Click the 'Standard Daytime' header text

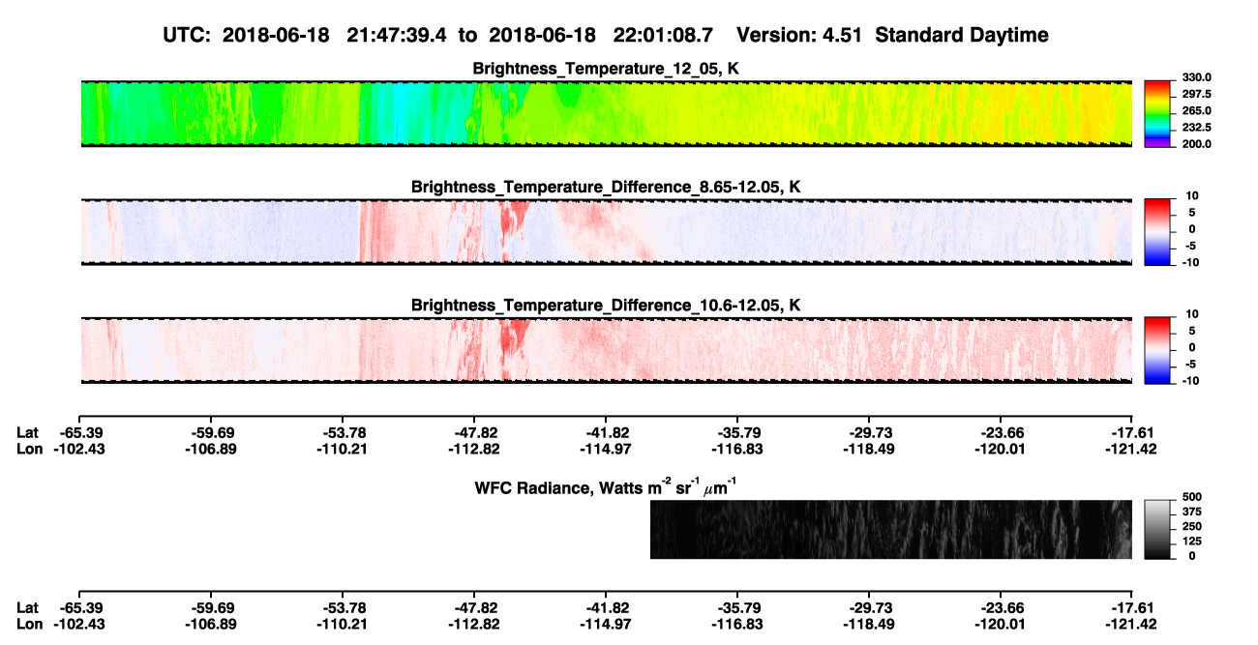961,35
